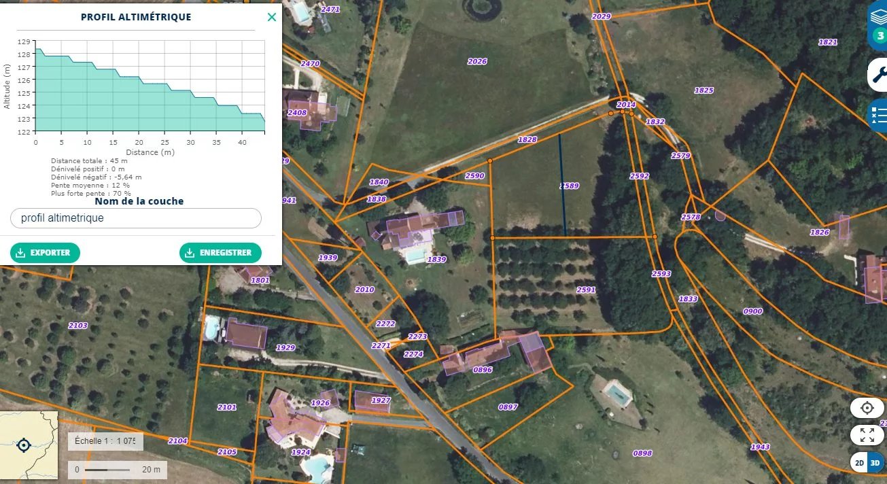Click the green badge showing 3 layers

tap(880, 35)
